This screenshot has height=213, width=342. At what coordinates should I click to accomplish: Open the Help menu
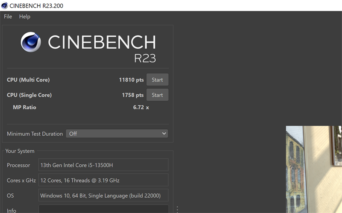[x=25, y=17]
